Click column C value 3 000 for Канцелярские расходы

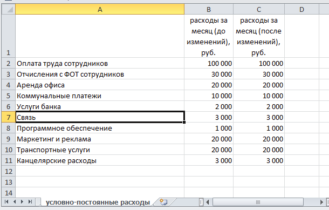click(x=259, y=160)
